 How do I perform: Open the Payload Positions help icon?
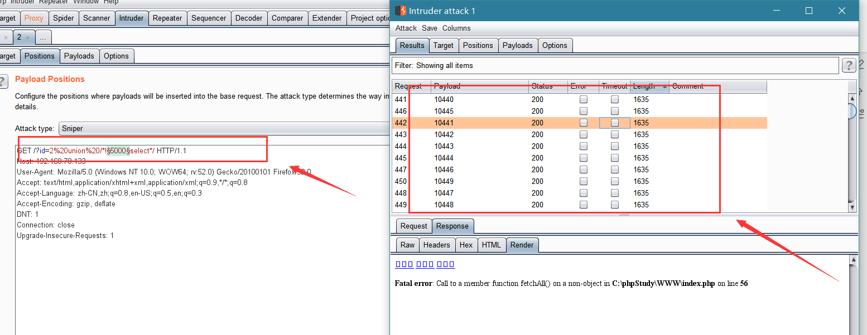3,81
